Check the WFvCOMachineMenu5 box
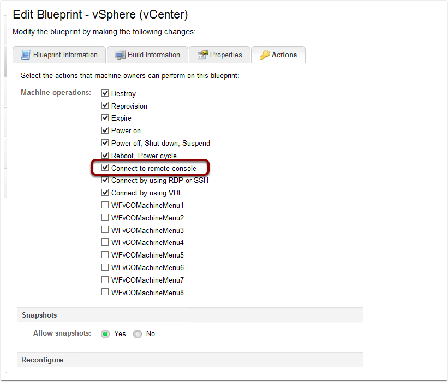 pyautogui.click(x=105, y=254)
